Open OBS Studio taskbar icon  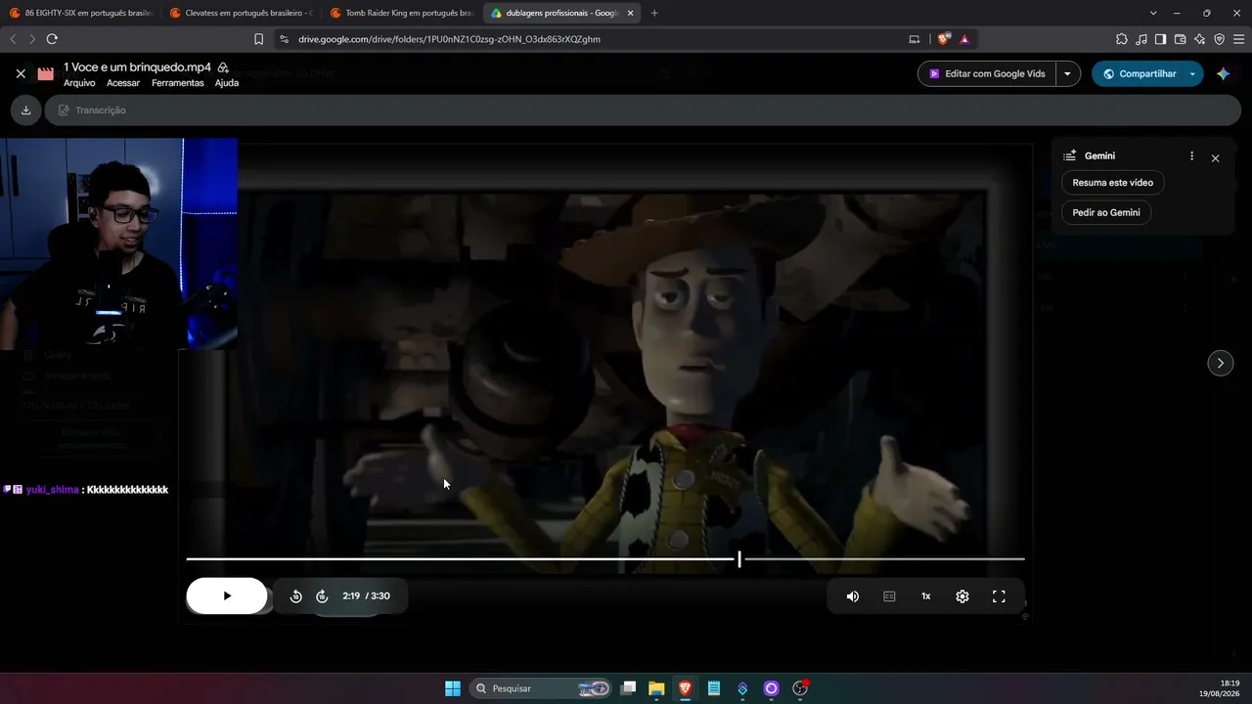(x=800, y=688)
